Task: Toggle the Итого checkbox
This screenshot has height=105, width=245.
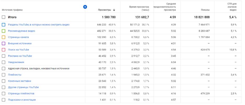Action: (x=3, y=17)
